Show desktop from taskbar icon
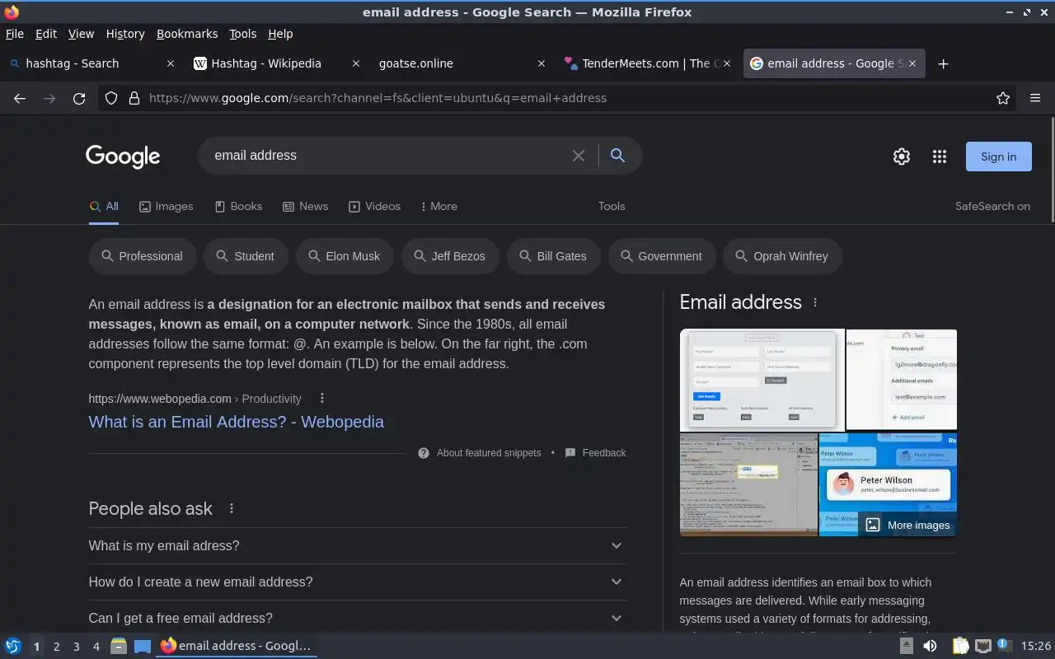Viewport: 1055px width, 659px height. coord(142,646)
